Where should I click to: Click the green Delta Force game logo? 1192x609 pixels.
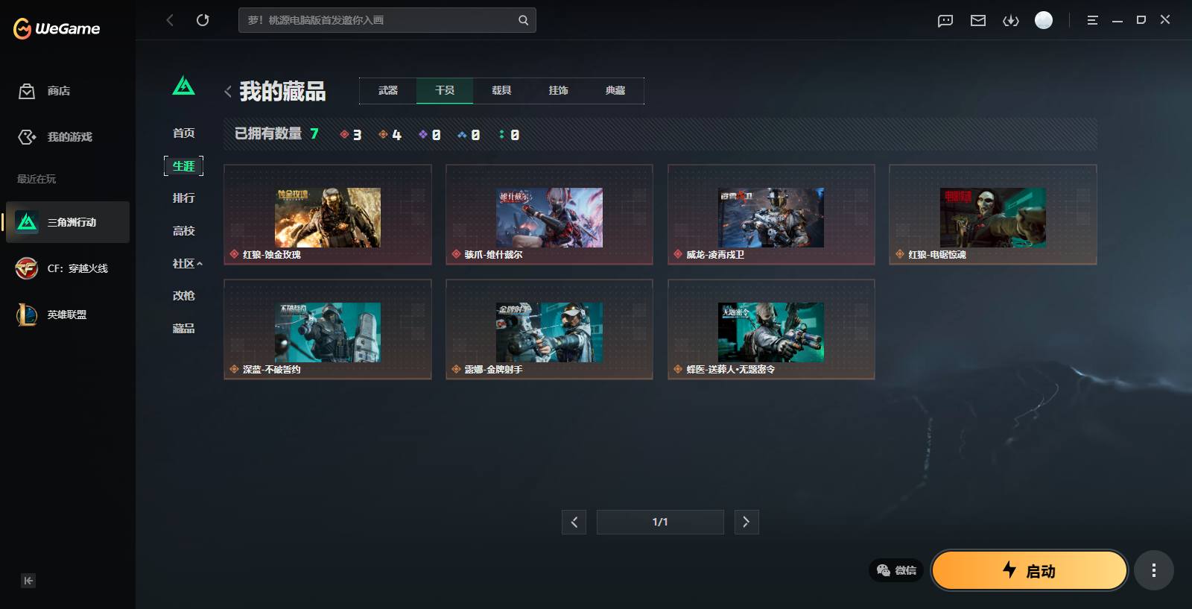point(183,86)
